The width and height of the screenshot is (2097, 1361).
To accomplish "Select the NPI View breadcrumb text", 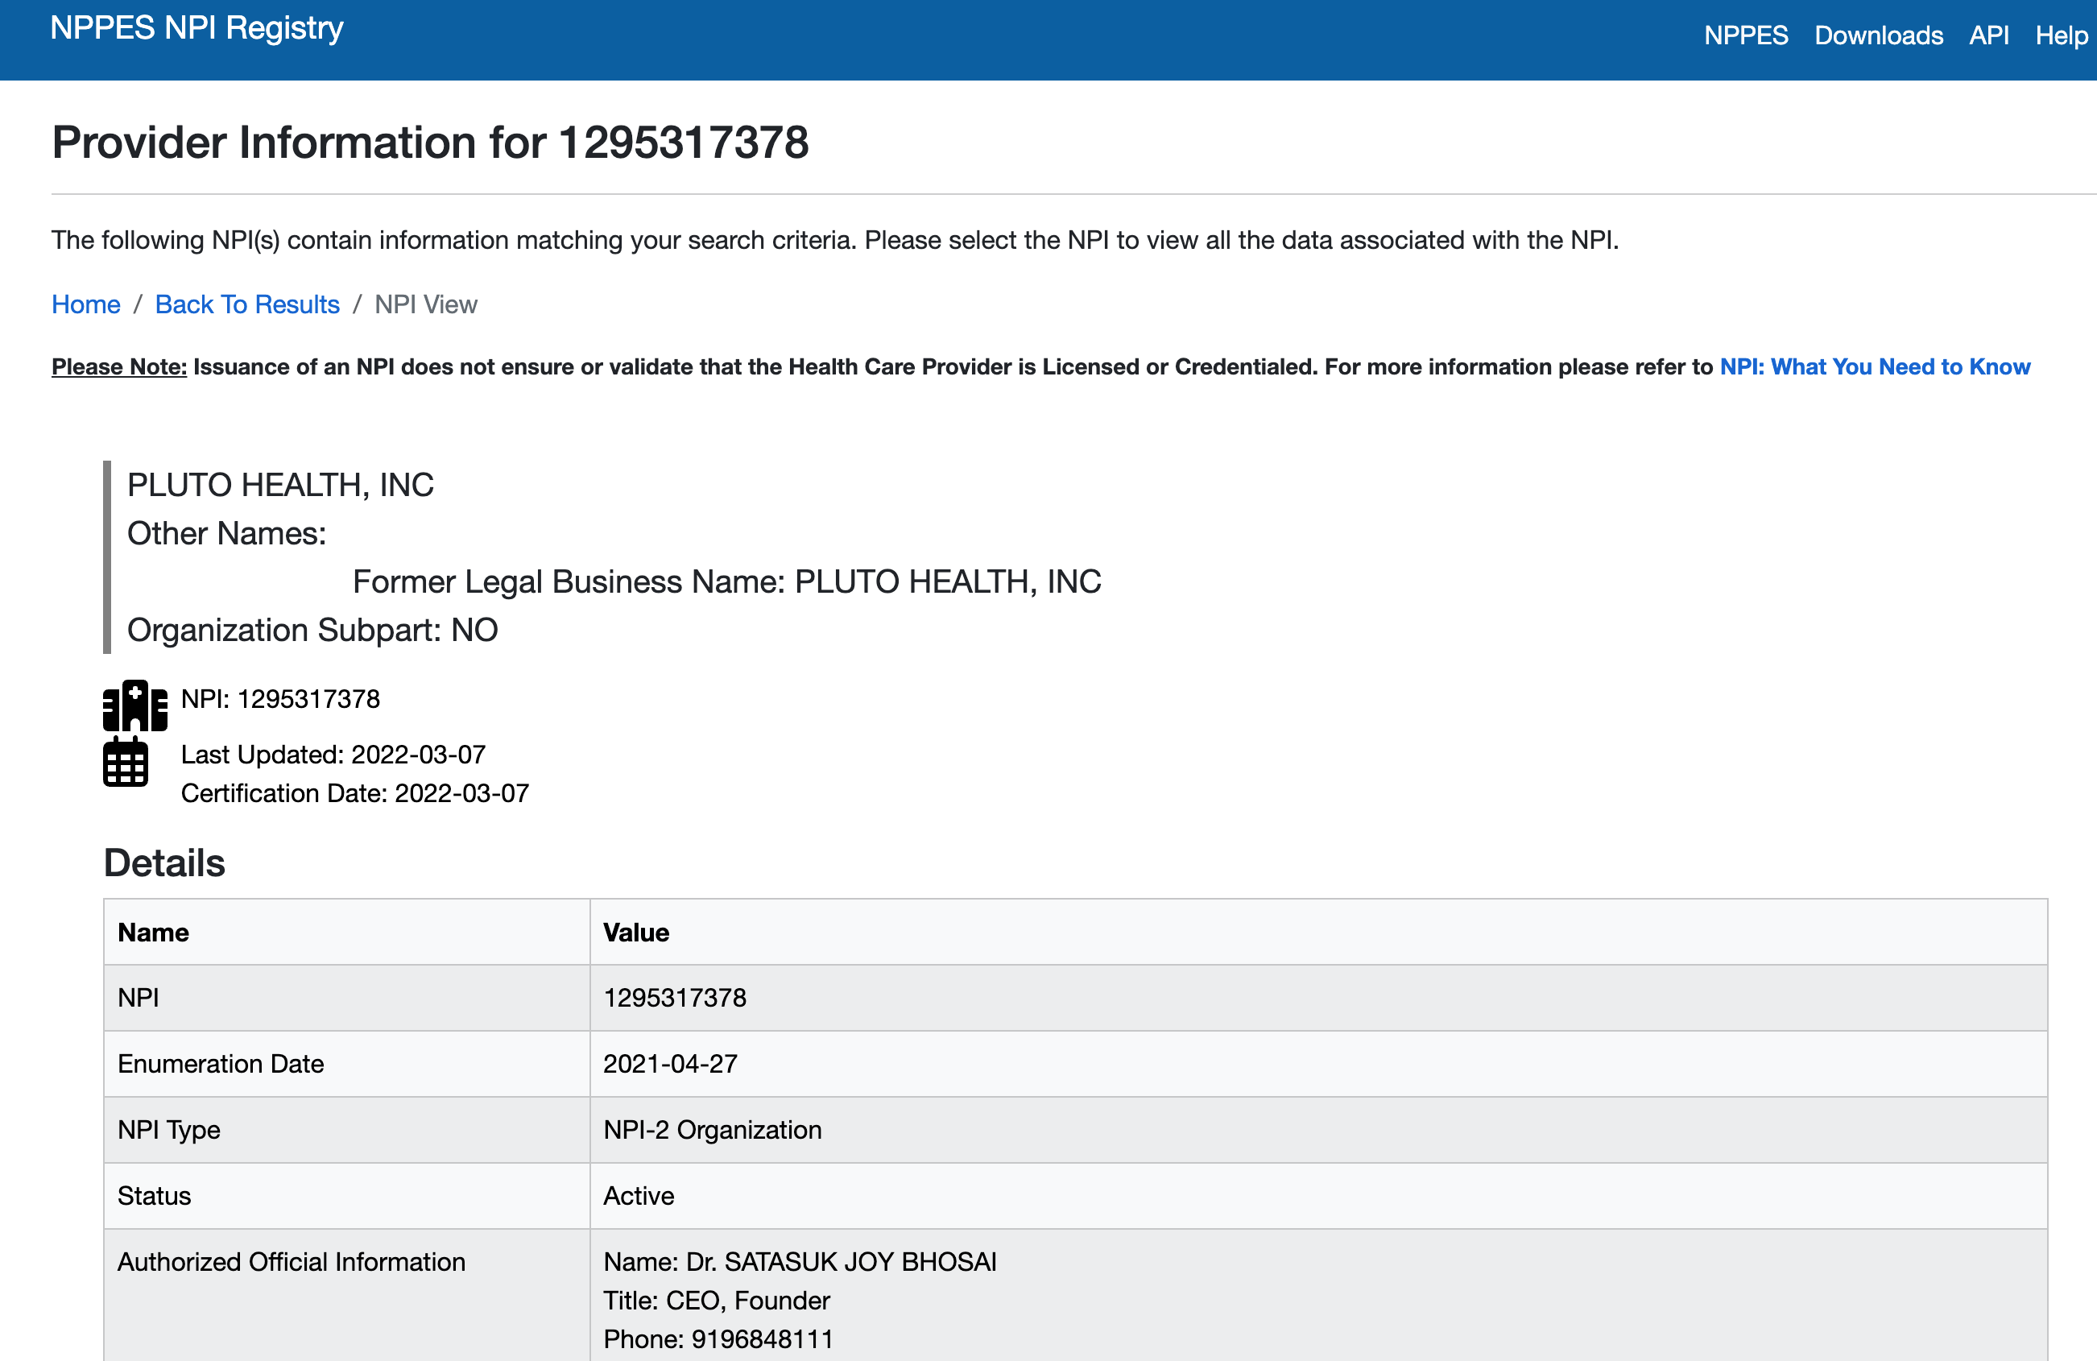I will point(425,304).
